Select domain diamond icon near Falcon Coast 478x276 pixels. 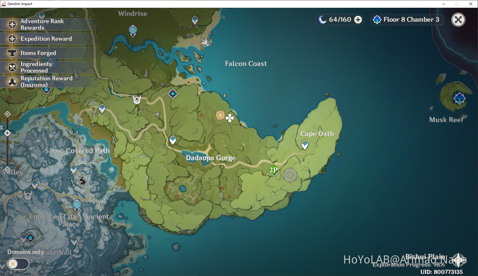(x=173, y=94)
